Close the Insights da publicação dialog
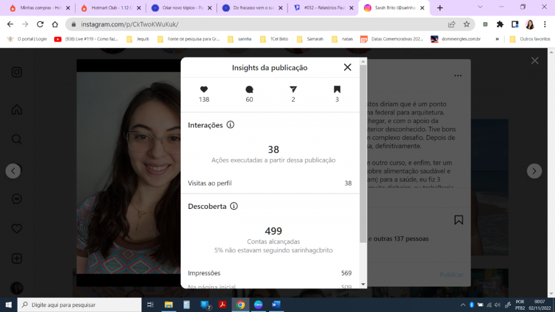 [347, 67]
